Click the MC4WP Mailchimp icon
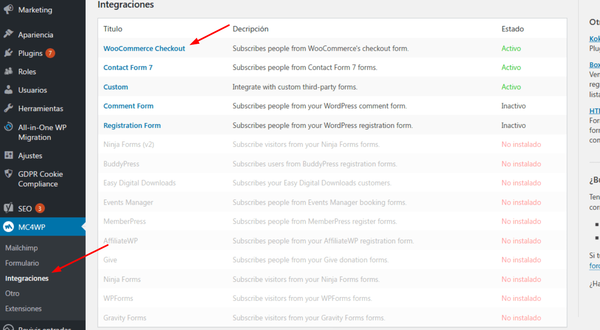The width and height of the screenshot is (600, 330). coord(8,227)
